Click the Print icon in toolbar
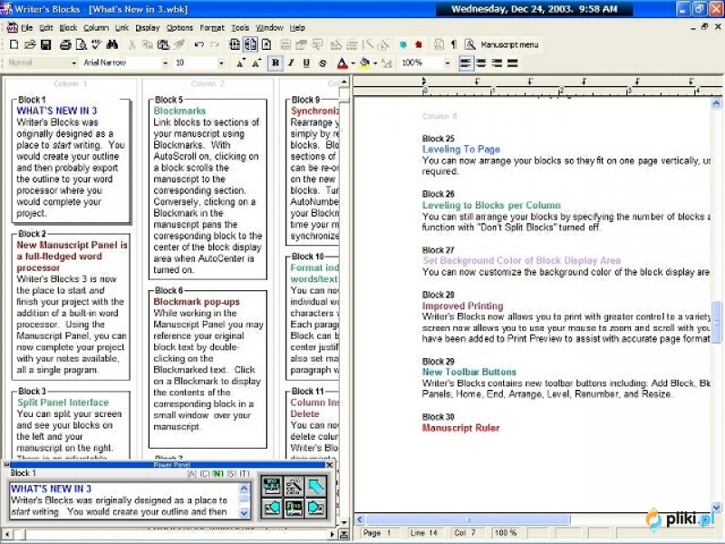 coord(65,44)
